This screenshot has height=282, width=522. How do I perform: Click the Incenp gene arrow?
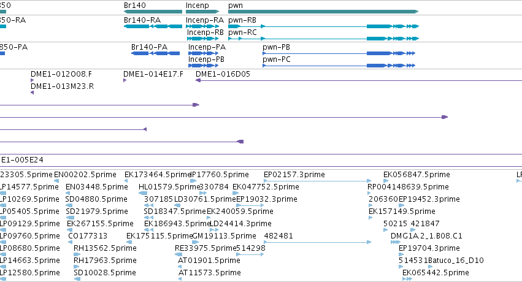click(x=202, y=12)
